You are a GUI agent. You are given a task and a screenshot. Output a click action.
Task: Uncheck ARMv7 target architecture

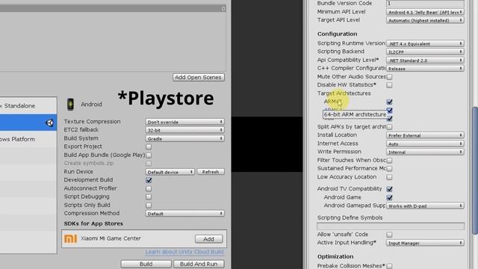coord(389,102)
